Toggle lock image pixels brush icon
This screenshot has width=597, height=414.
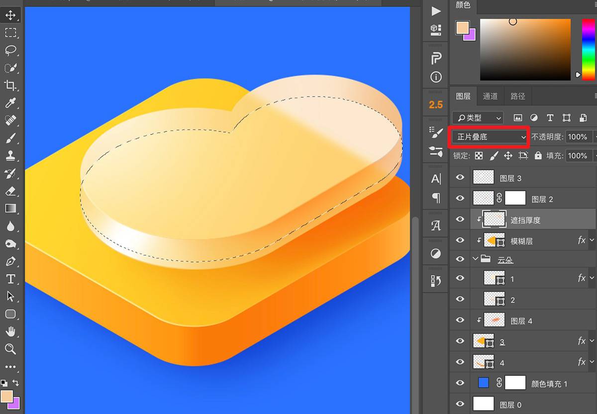point(494,156)
